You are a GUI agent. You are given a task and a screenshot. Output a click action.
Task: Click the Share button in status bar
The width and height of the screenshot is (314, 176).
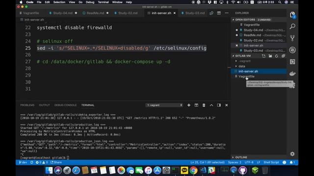[x=56, y=162]
